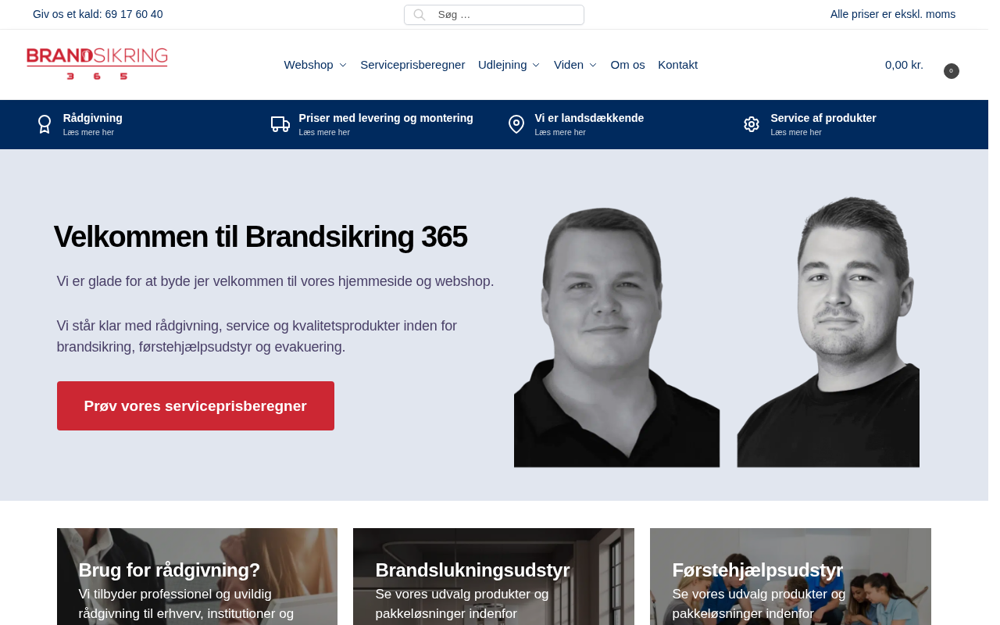Click the search magnifier icon

420,15
